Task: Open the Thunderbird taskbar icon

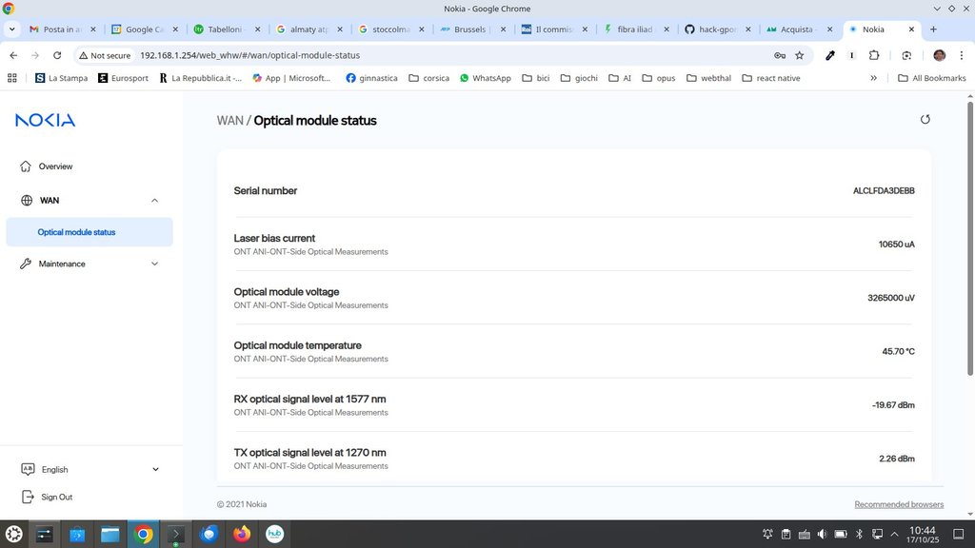Action: coord(209,534)
